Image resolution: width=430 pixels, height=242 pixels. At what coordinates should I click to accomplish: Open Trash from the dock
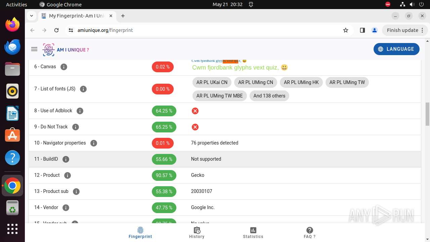(12, 208)
